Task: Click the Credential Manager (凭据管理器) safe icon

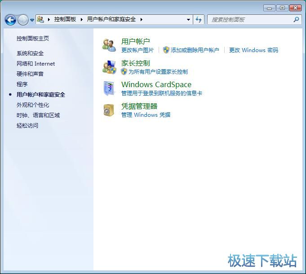Action: [109, 110]
